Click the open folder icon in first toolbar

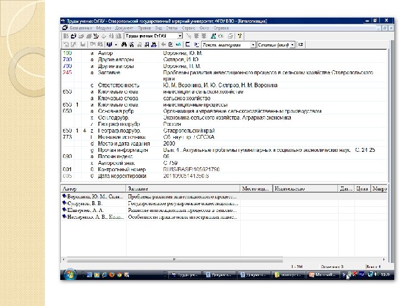(x=73, y=36)
